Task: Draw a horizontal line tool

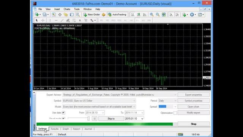Action: [56, 20]
